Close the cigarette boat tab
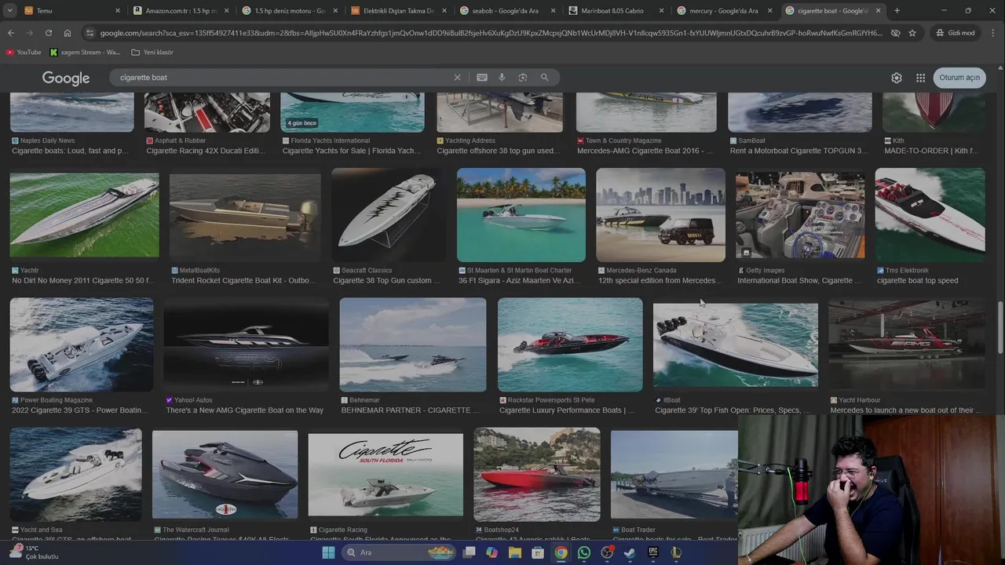Screen dimensions: 1005x565 (x=879, y=11)
